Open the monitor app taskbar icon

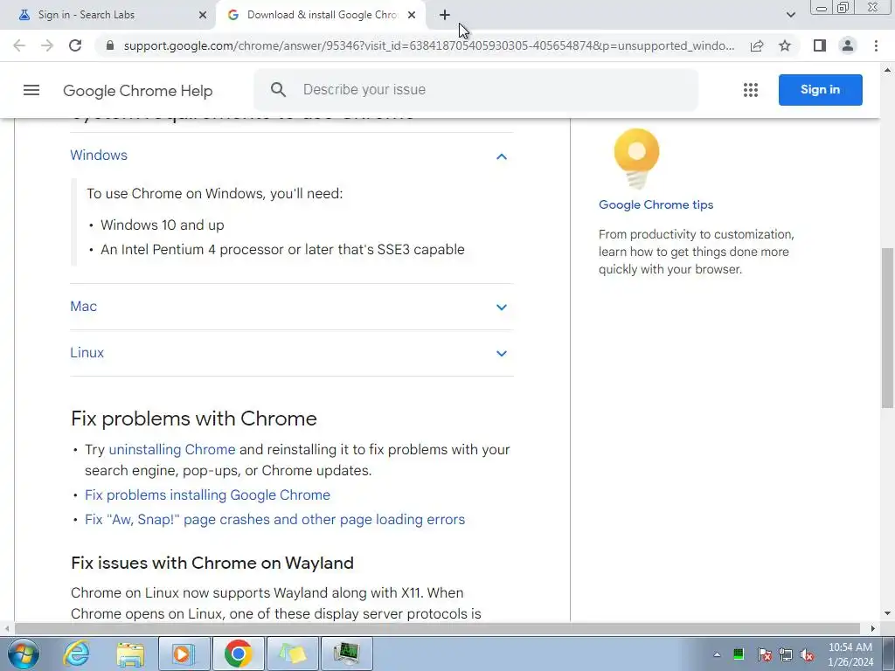click(346, 654)
